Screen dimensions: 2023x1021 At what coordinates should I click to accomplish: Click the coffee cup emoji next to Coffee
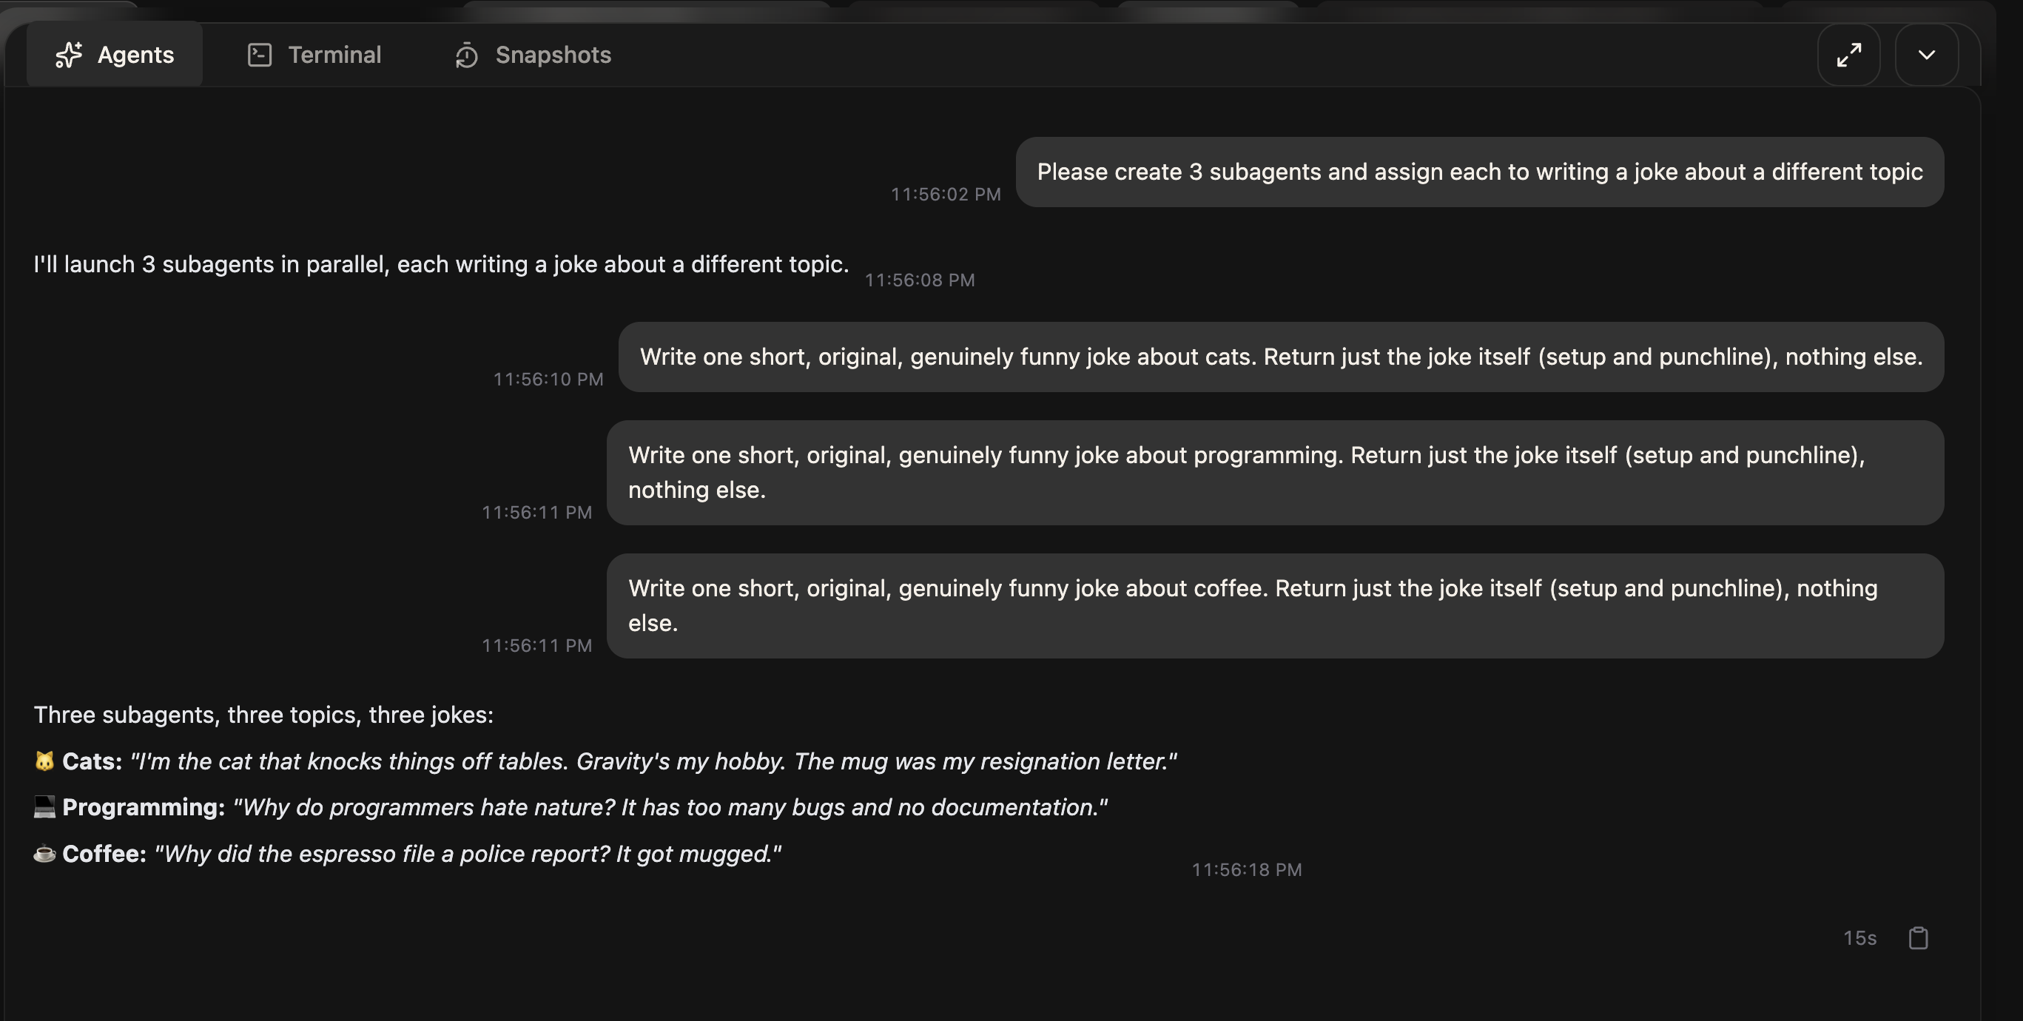point(44,854)
